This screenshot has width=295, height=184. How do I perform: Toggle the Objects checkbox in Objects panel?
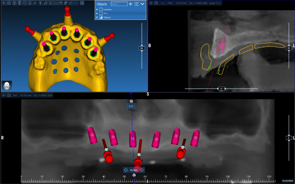click(x=101, y=17)
